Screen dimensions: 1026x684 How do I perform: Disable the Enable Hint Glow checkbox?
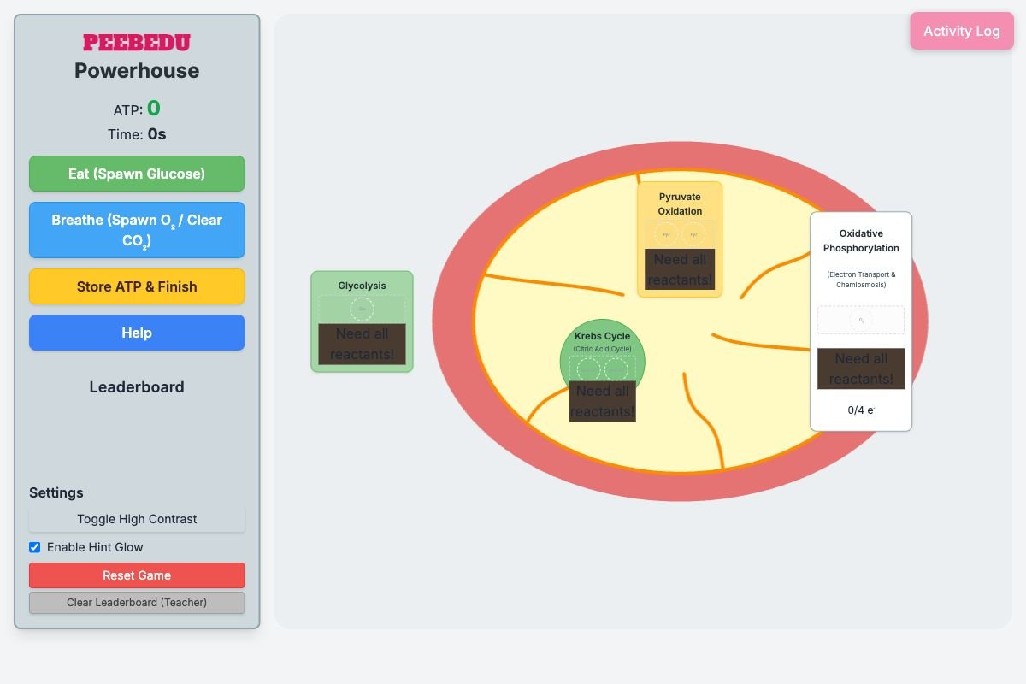[x=35, y=547]
